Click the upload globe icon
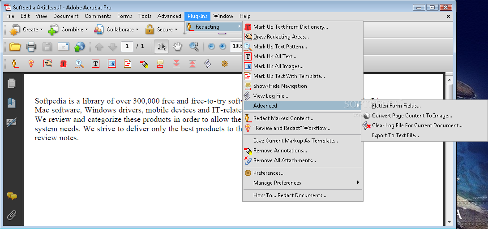The image size is (488, 229). pyautogui.click(x=79, y=47)
